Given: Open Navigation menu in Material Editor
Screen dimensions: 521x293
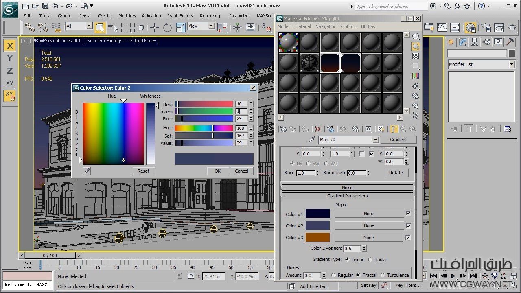Looking at the screenshot, I should [326, 26].
